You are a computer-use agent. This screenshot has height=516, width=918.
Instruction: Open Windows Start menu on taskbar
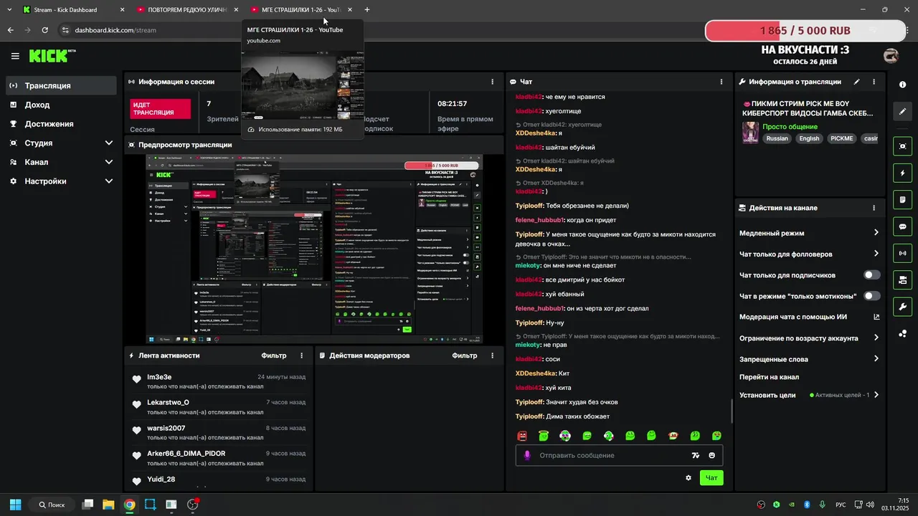(15, 505)
